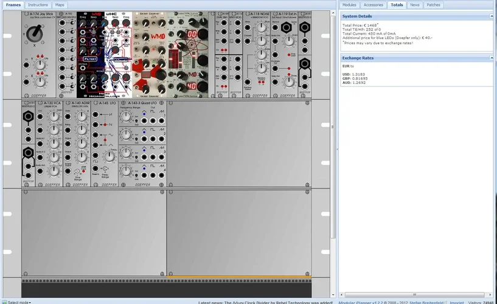Flip the bottom switch on A-182 module
The height and width of the screenshot is (304, 497).
click(72, 86)
